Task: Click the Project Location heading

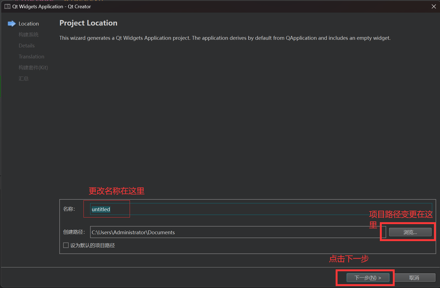Action: pyautogui.click(x=88, y=23)
